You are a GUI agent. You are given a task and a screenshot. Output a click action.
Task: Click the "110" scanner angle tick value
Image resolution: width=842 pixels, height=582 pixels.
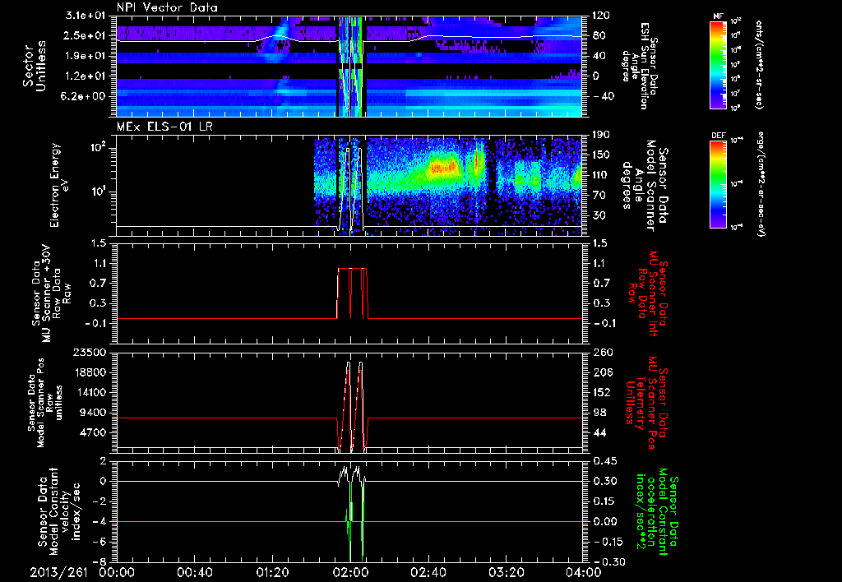[601, 175]
